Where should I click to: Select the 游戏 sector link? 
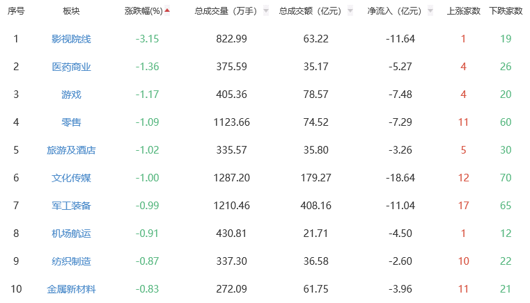click(x=71, y=95)
